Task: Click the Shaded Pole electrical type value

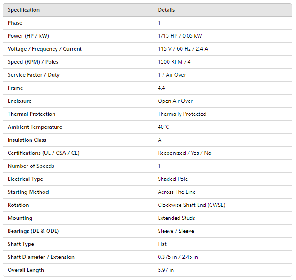Action: tap(173, 179)
